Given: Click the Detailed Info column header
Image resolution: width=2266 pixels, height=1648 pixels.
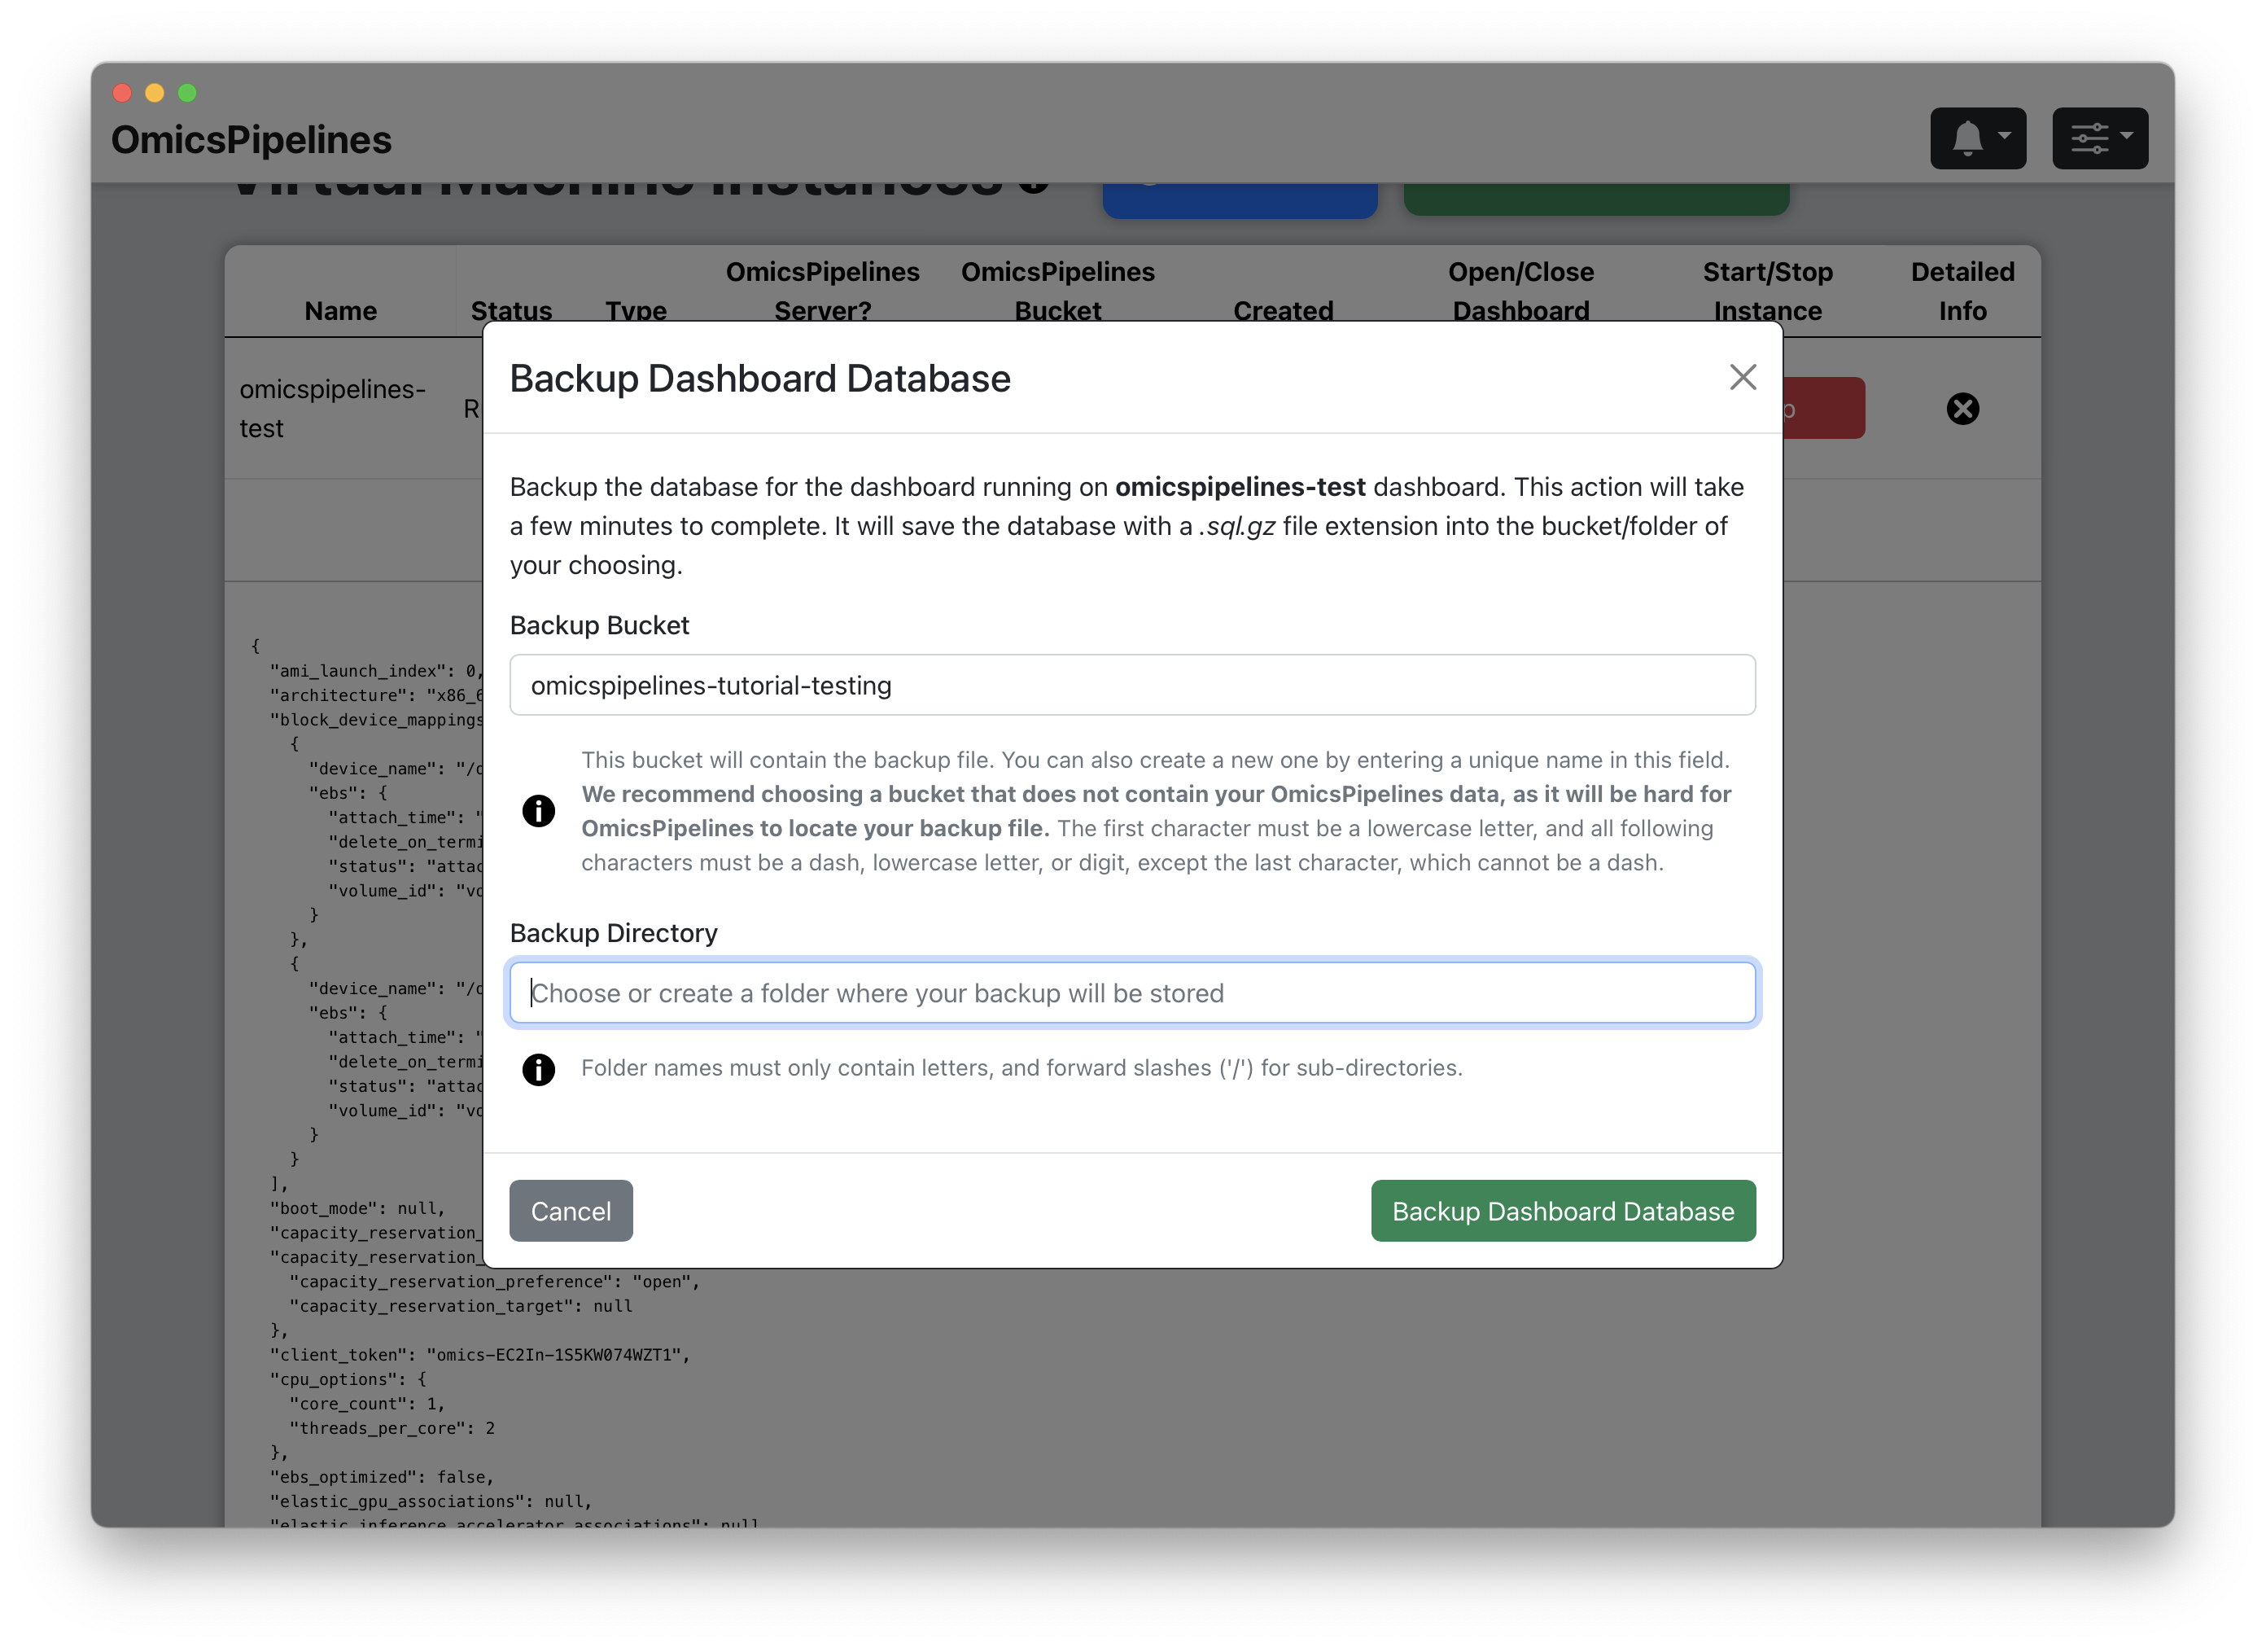Looking at the screenshot, I should pyautogui.click(x=1962, y=291).
